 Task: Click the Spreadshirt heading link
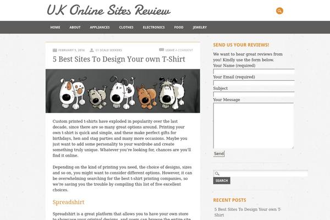point(68,202)
